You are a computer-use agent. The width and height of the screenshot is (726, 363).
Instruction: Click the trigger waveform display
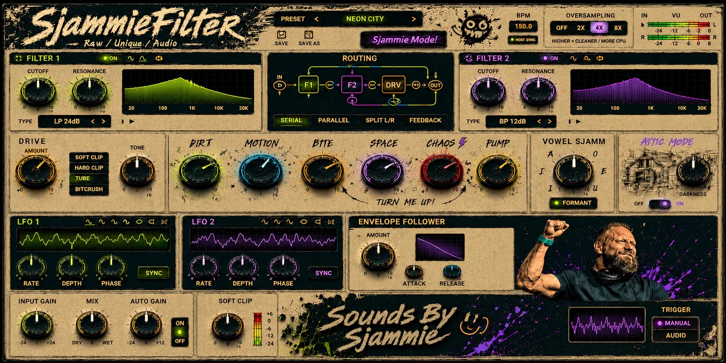pos(607,325)
